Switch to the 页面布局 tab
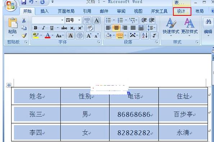Viewport: 214px width, 142px height. 66,11
